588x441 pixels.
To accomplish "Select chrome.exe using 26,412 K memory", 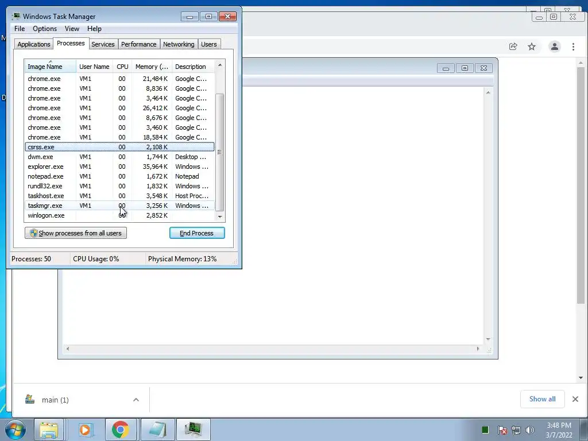I will coord(119,108).
